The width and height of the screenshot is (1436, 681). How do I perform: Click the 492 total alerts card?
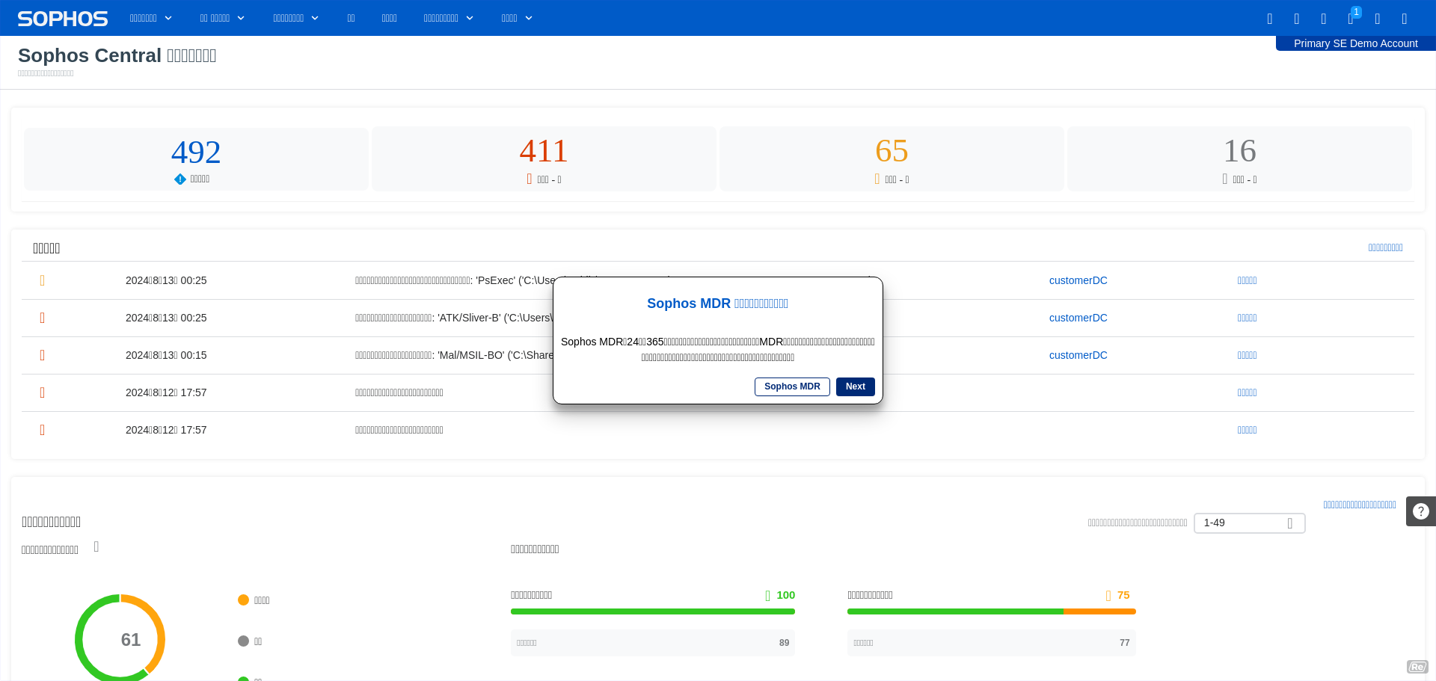pyautogui.click(x=196, y=159)
